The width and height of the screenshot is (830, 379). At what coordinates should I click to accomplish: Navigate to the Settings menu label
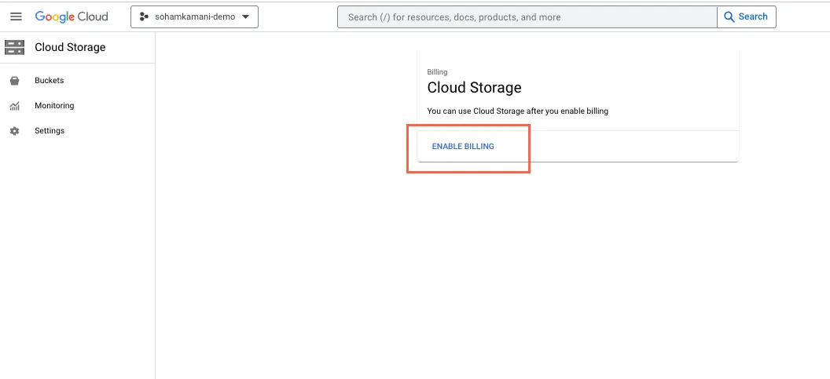(50, 131)
